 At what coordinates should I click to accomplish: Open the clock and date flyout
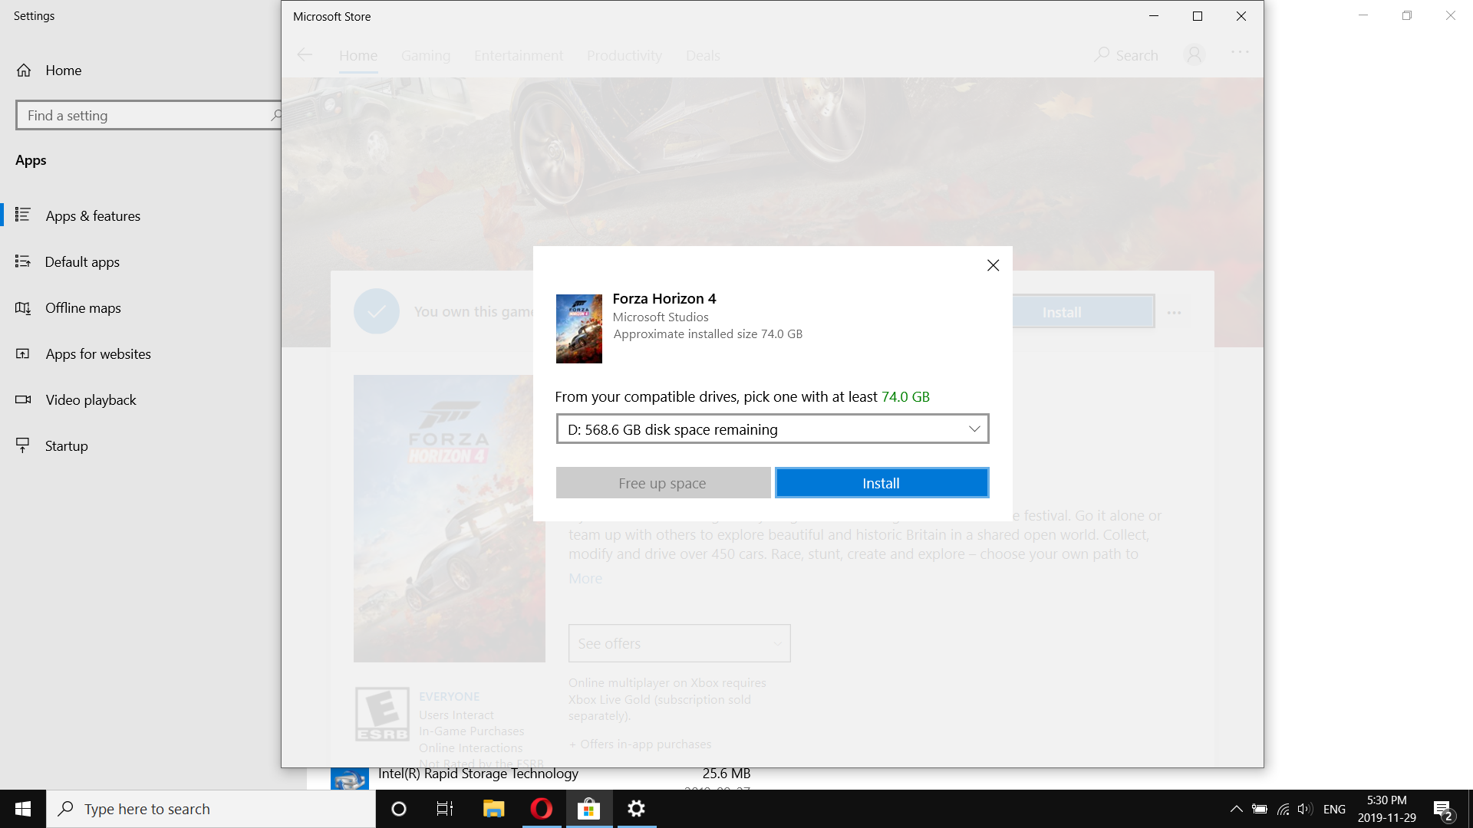pos(1387,809)
